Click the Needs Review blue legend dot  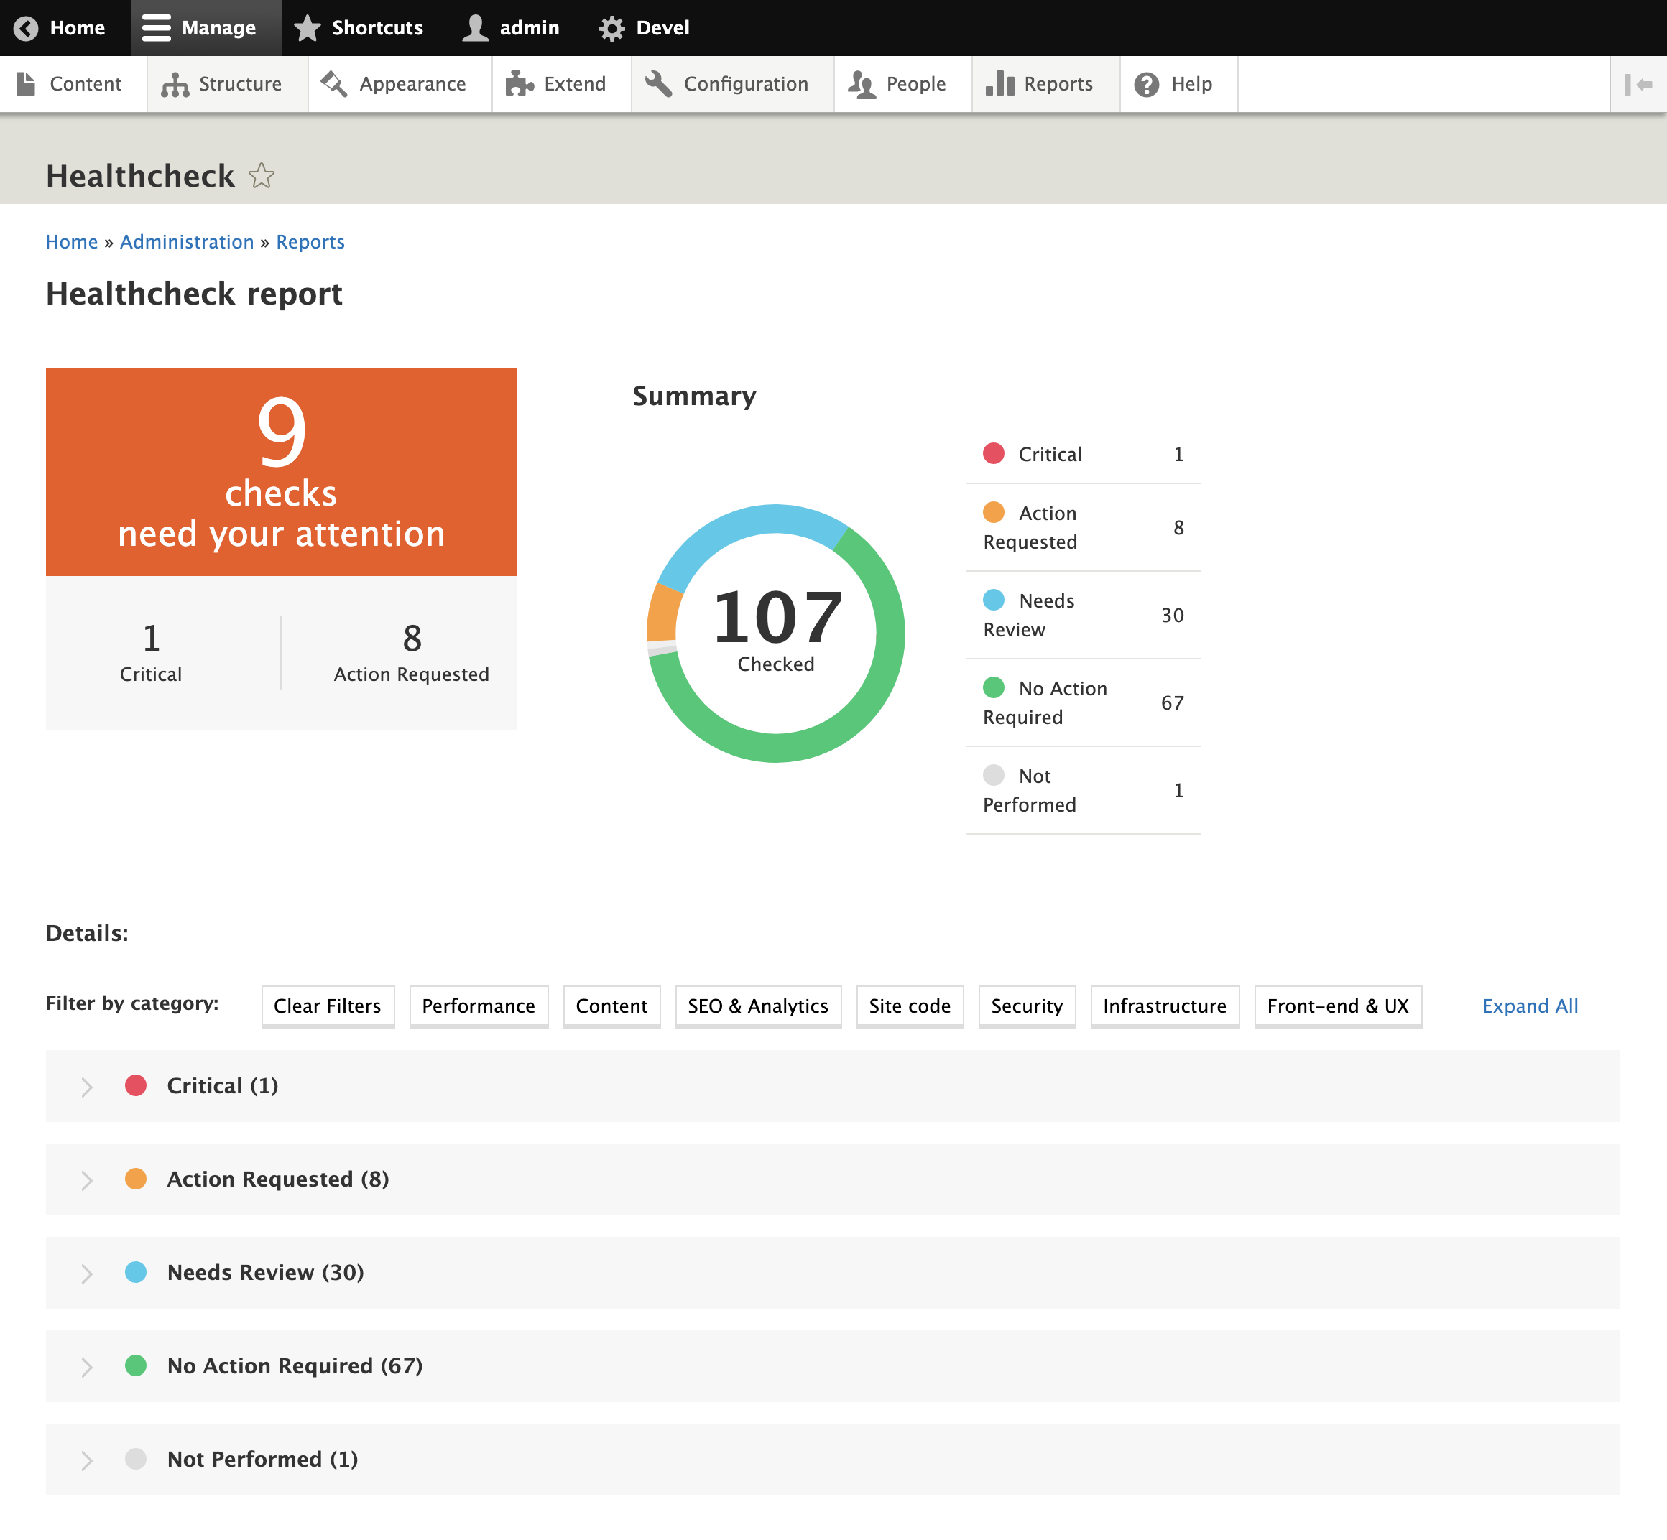[994, 599]
